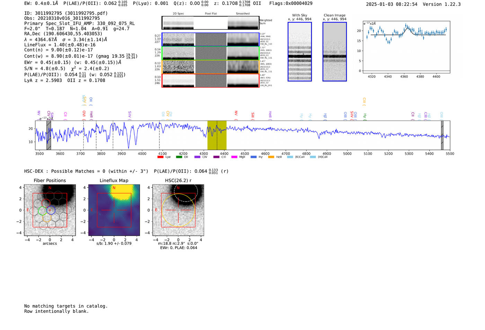Click the No matching targets in catalog text
Viewport: 485px width, 330px height.
pos(66,306)
